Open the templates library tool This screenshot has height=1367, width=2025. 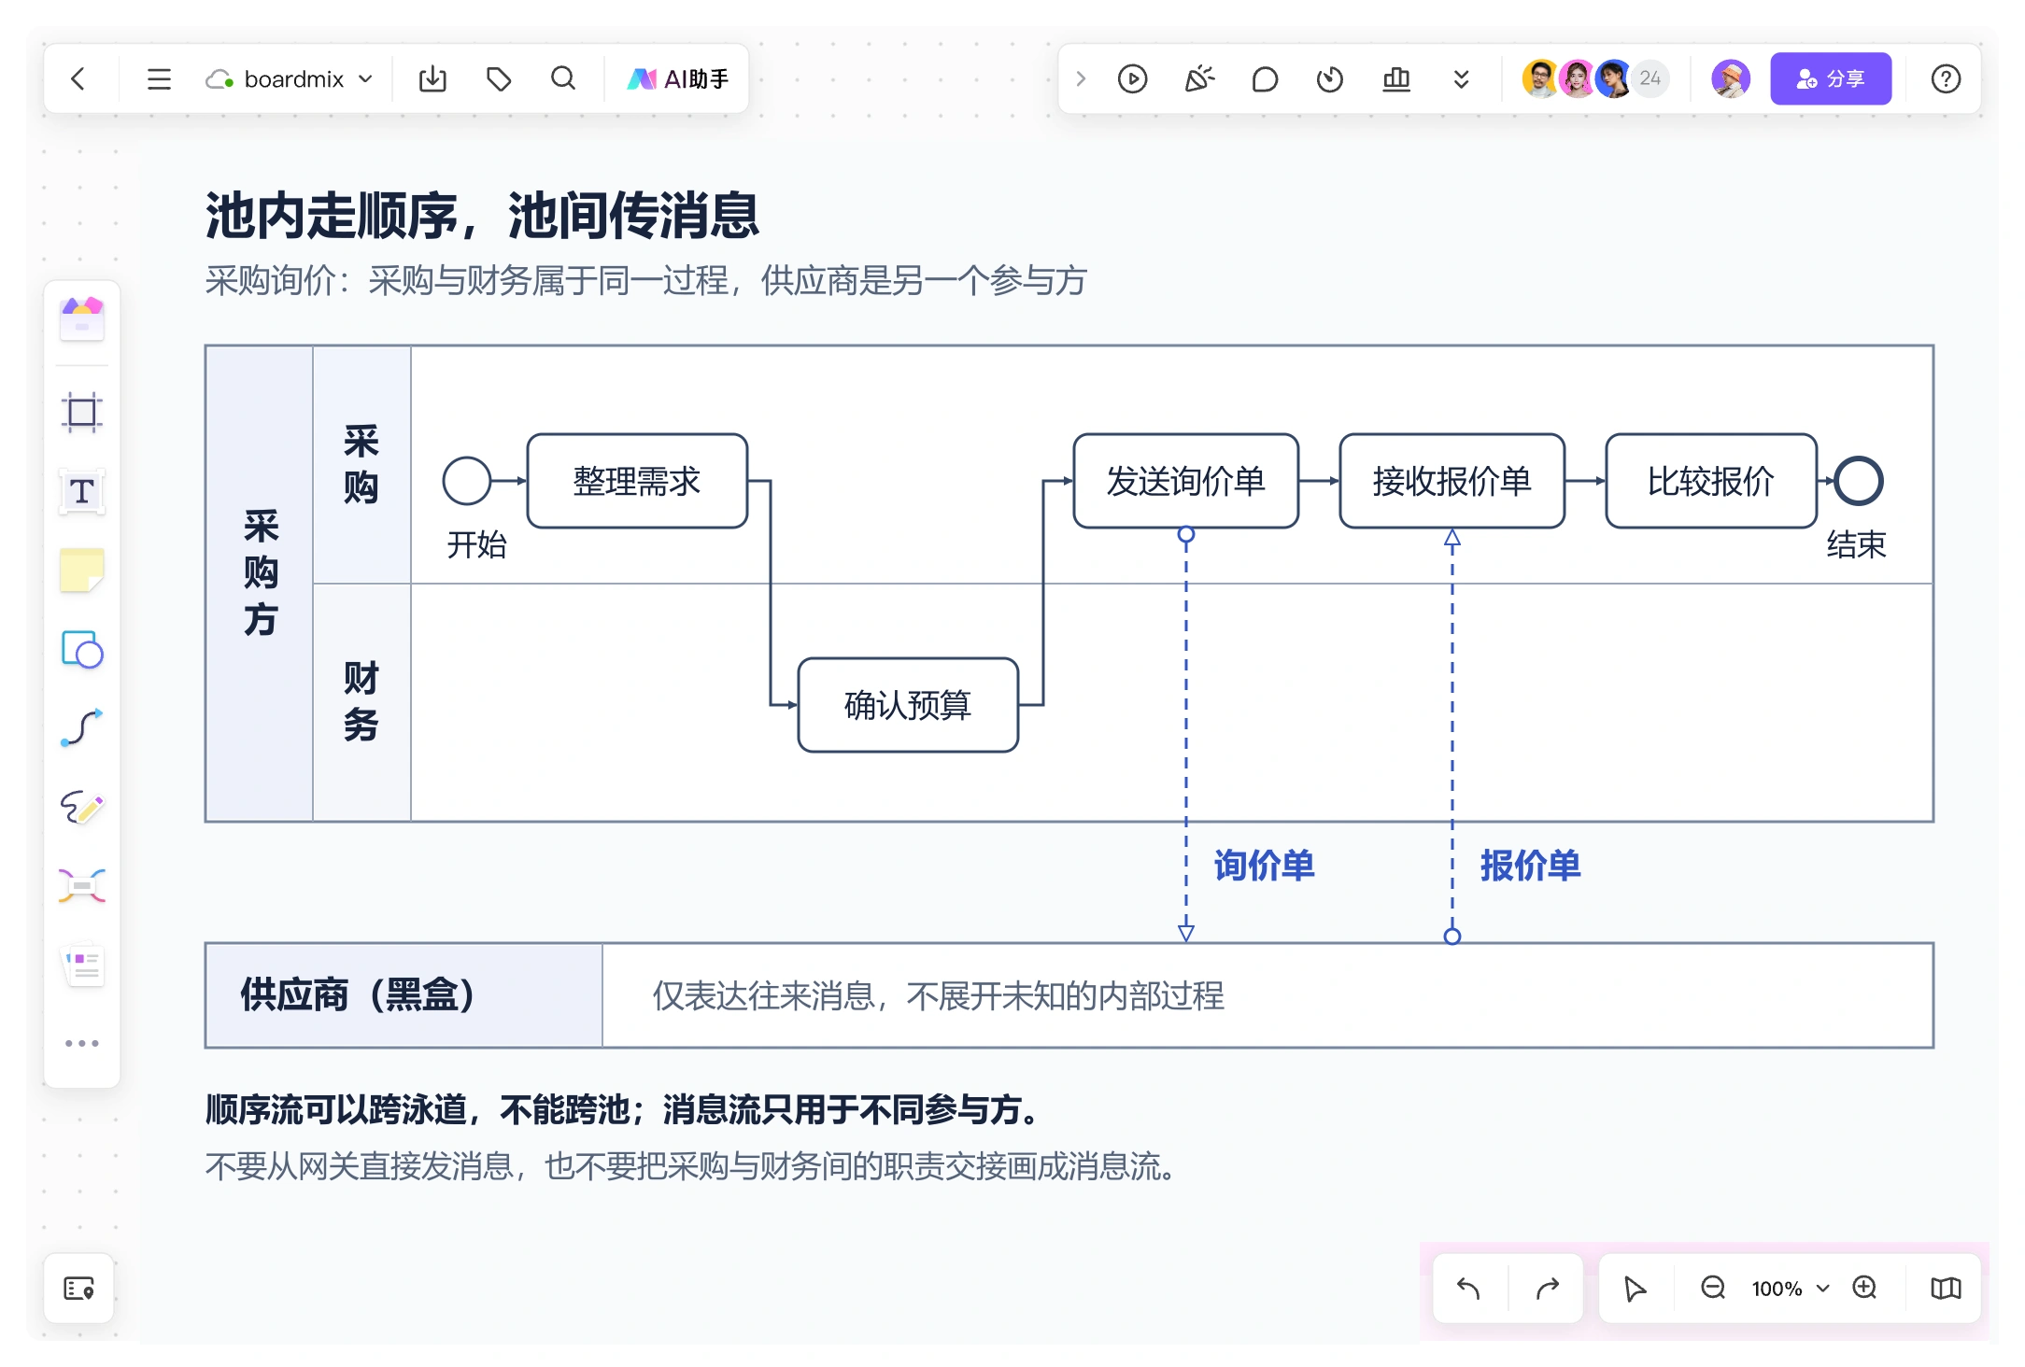[x=82, y=318]
